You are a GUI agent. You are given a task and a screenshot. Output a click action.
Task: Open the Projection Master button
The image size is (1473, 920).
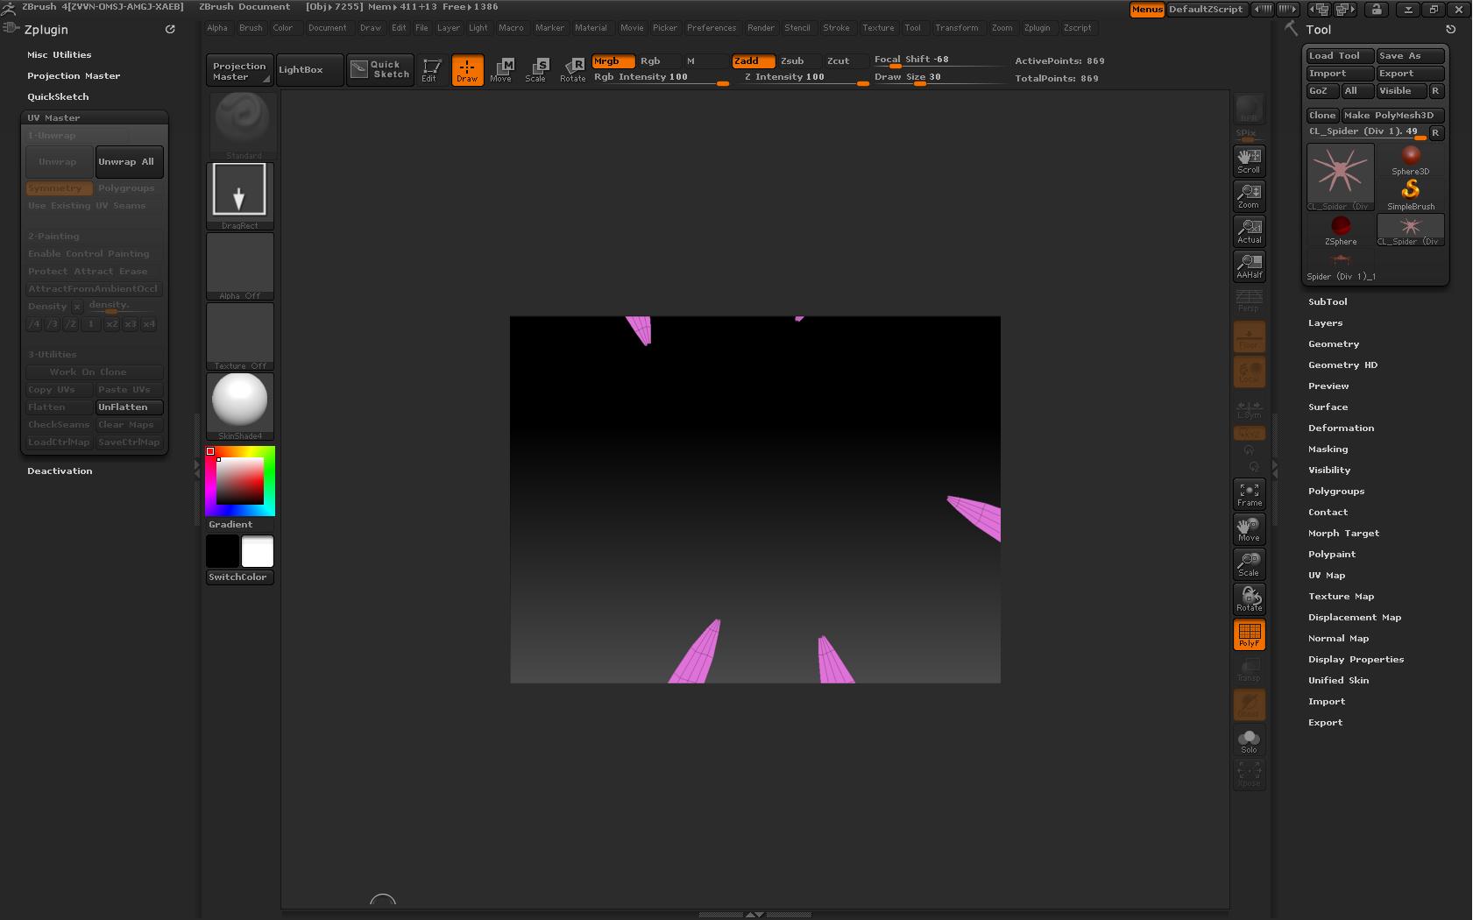239,71
